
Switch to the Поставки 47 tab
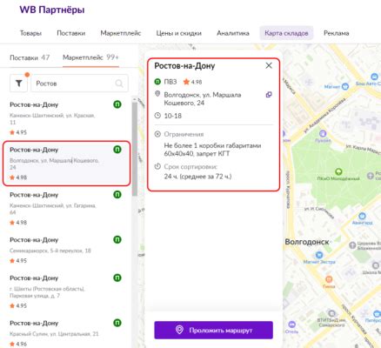[x=30, y=57]
